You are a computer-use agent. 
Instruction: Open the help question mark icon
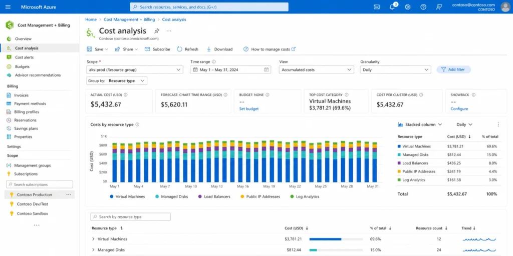point(423,7)
